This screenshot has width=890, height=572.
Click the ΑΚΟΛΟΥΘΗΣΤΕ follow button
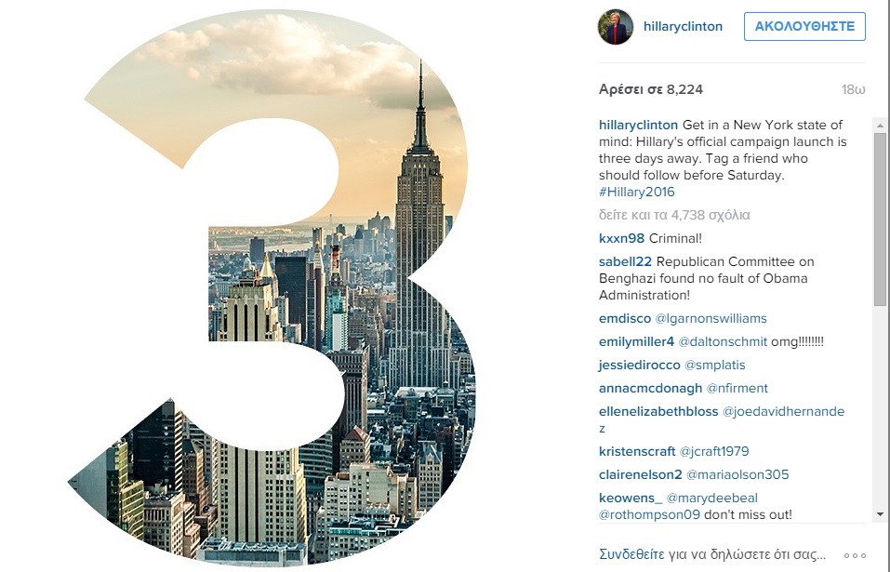[804, 26]
